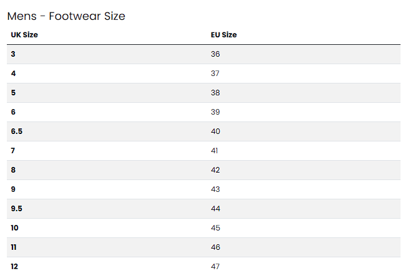Select the 'UK Size' column header
The height and width of the screenshot is (276, 408).
pos(24,35)
